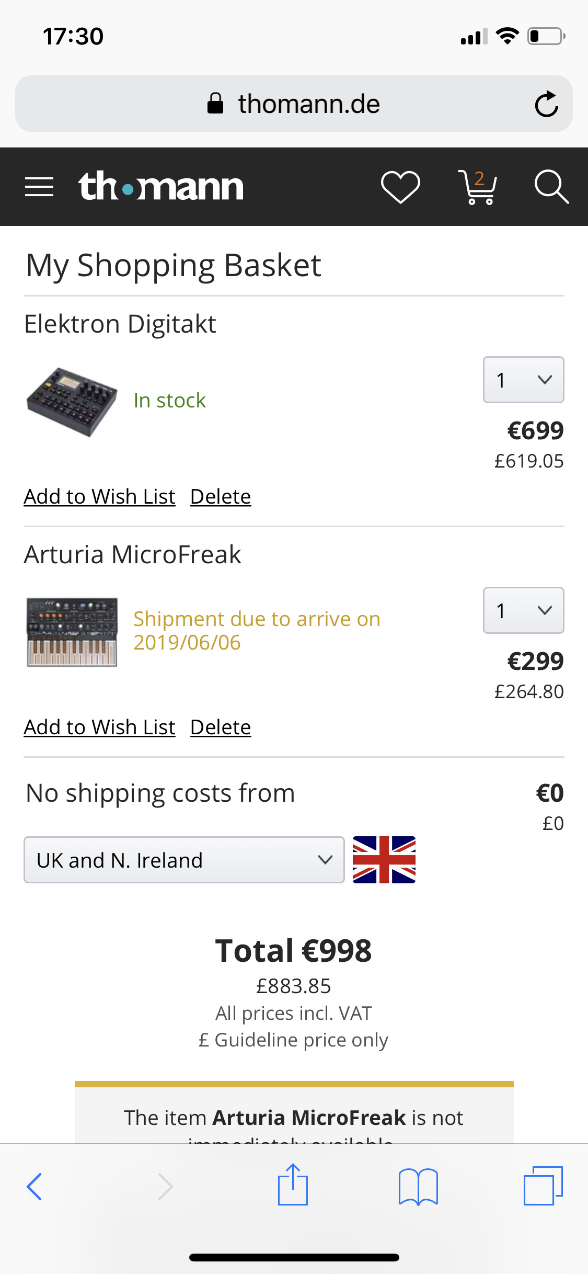Click the Thomann logo

tap(161, 187)
